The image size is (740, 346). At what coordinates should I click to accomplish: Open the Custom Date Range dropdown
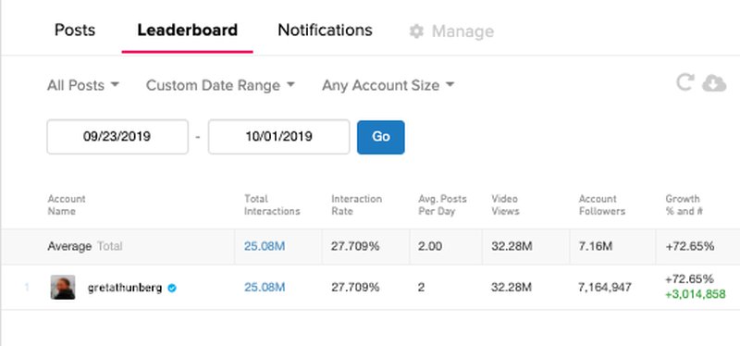pyautogui.click(x=220, y=85)
